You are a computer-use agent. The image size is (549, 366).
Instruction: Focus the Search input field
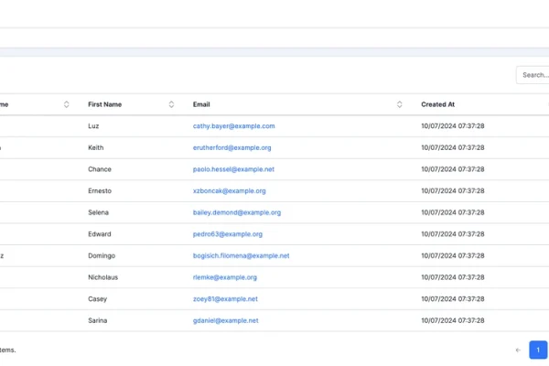pos(533,75)
